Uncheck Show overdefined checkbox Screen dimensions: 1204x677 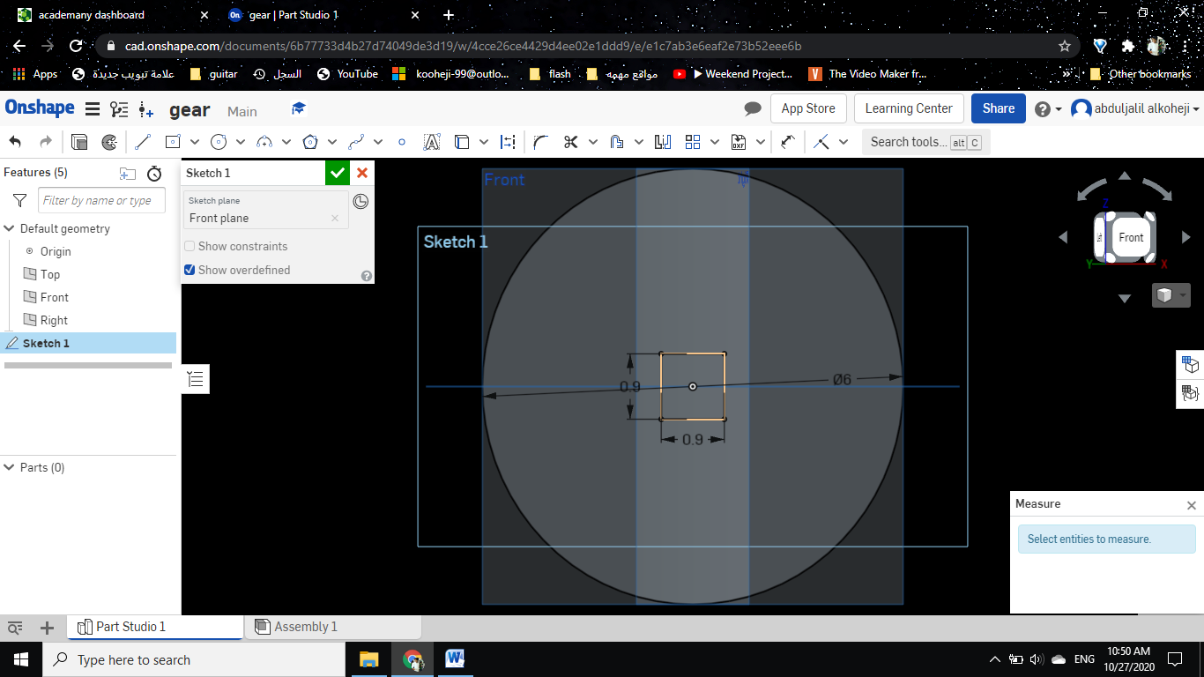190,270
